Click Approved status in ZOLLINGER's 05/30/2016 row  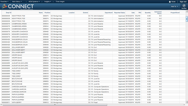coord(121,47)
